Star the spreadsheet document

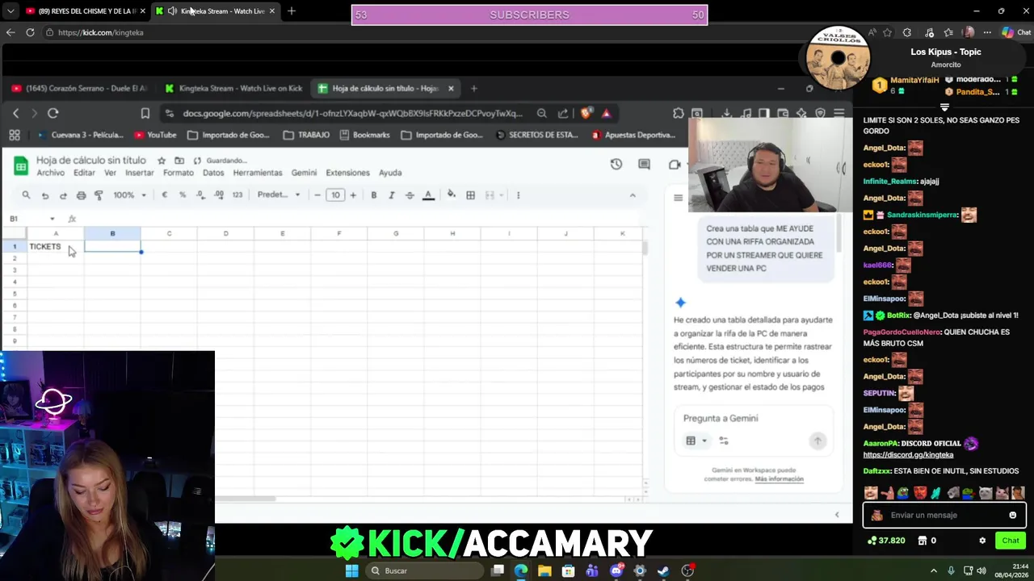point(162,161)
